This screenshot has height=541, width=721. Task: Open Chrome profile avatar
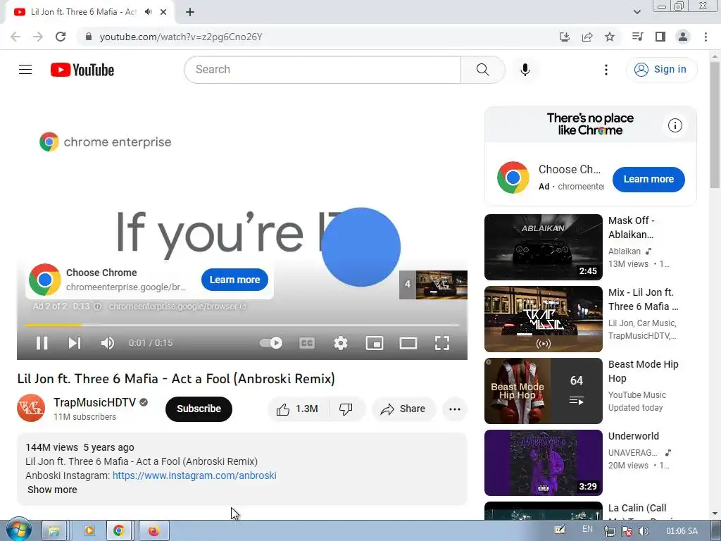(683, 37)
